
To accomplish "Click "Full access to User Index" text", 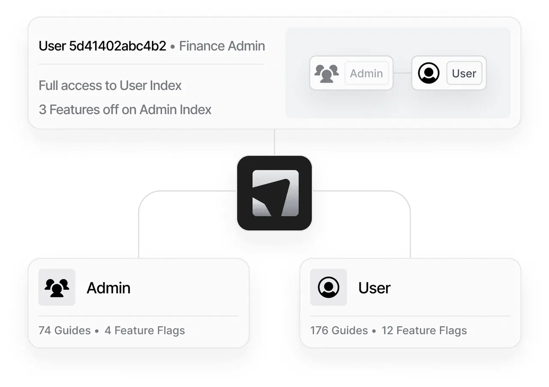I will (110, 85).
